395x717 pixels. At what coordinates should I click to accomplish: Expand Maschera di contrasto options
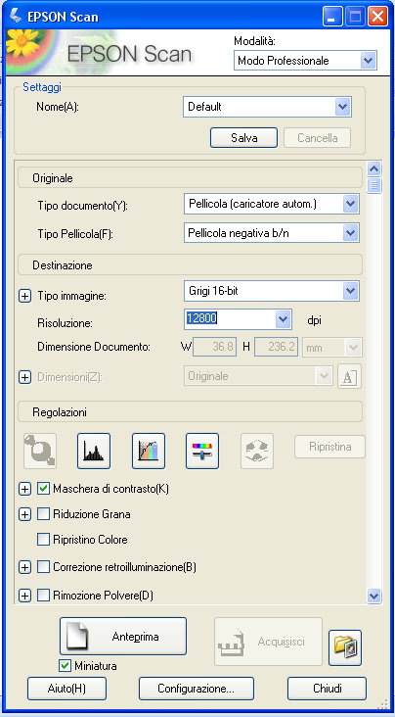[24, 490]
